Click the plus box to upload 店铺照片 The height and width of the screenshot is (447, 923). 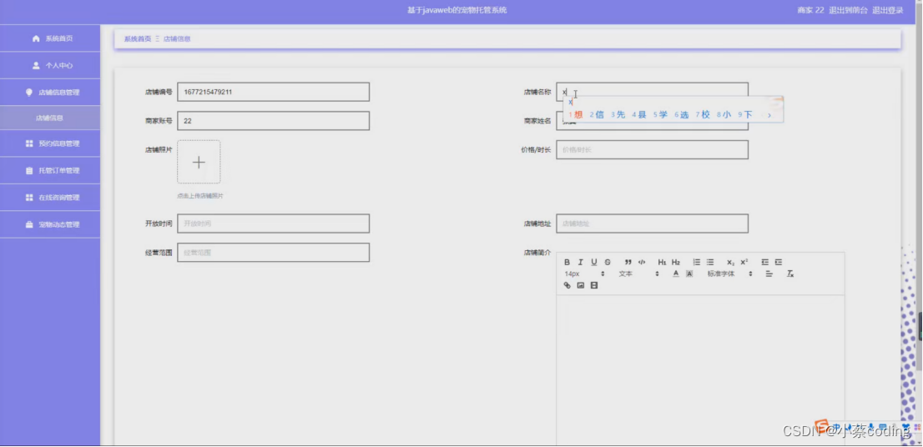tap(199, 162)
